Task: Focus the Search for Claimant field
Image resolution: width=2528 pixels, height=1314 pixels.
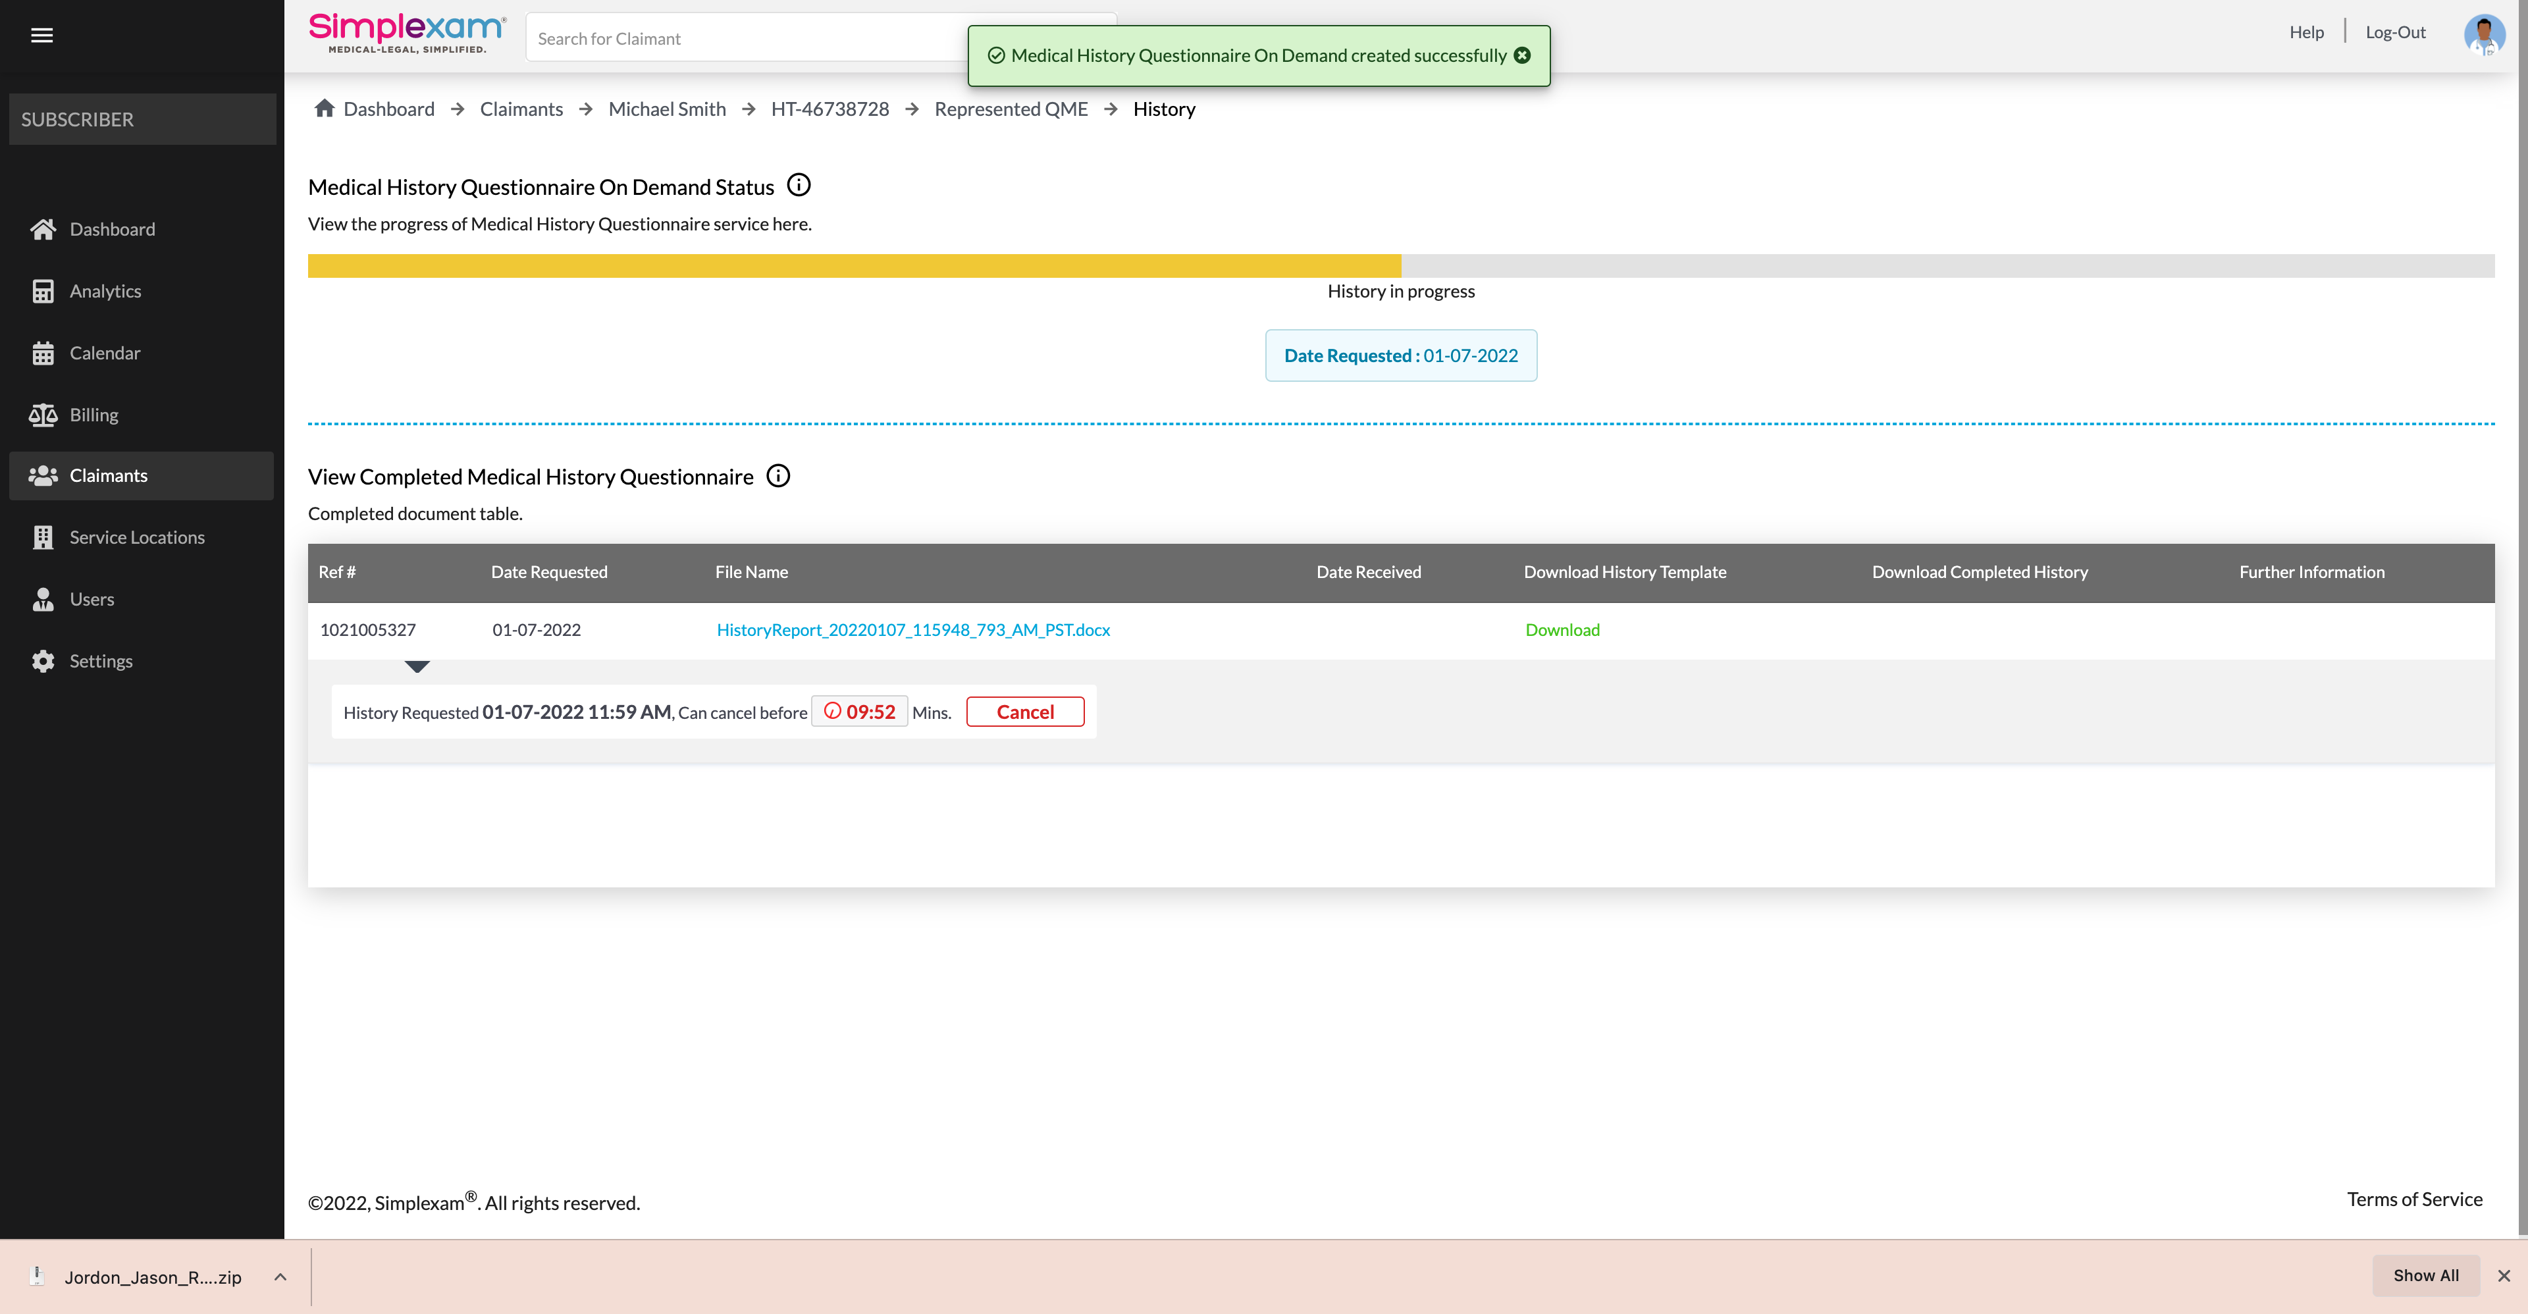Action: [746, 38]
